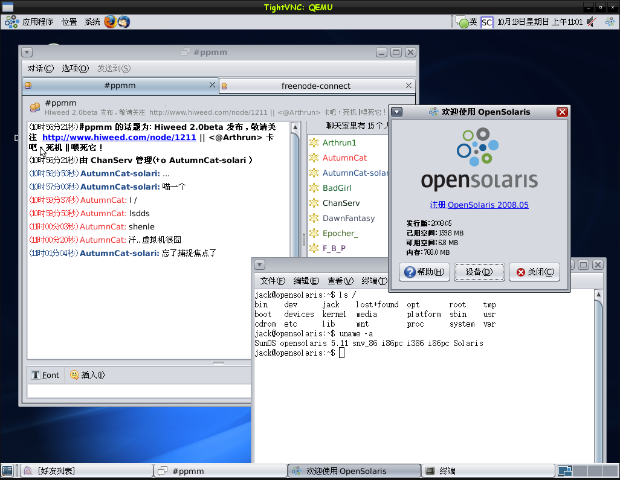Image resolution: width=620 pixels, height=480 pixels.
Task: Open the Font formatting tool
Action: [45, 375]
